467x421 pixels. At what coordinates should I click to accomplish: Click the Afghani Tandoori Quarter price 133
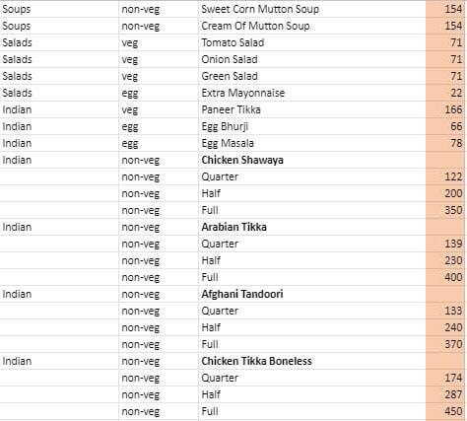coord(445,311)
